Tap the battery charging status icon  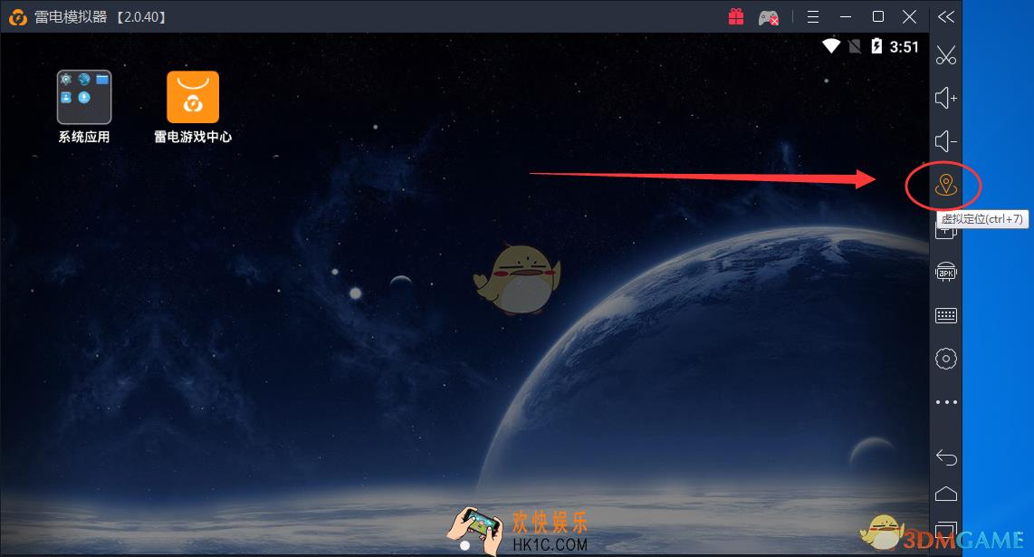coord(876,46)
